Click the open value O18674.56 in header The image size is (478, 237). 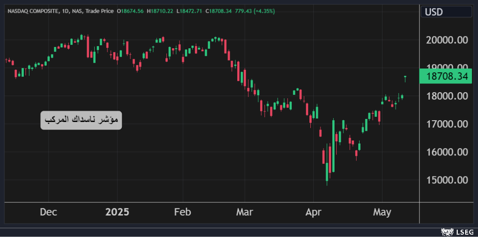pyautogui.click(x=130, y=11)
